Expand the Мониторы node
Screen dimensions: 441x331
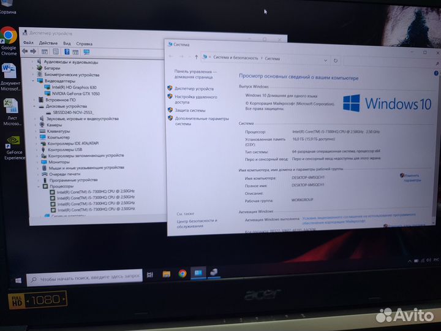point(37,162)
